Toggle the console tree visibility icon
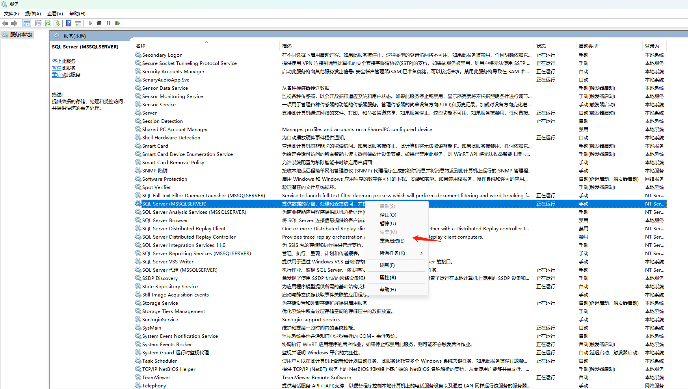The width and height of the screenshot is (688, 389). pyautogui.click(x=26, y=23)
